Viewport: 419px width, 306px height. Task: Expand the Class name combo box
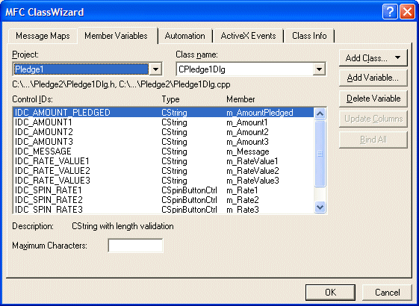tap(319, 69)
